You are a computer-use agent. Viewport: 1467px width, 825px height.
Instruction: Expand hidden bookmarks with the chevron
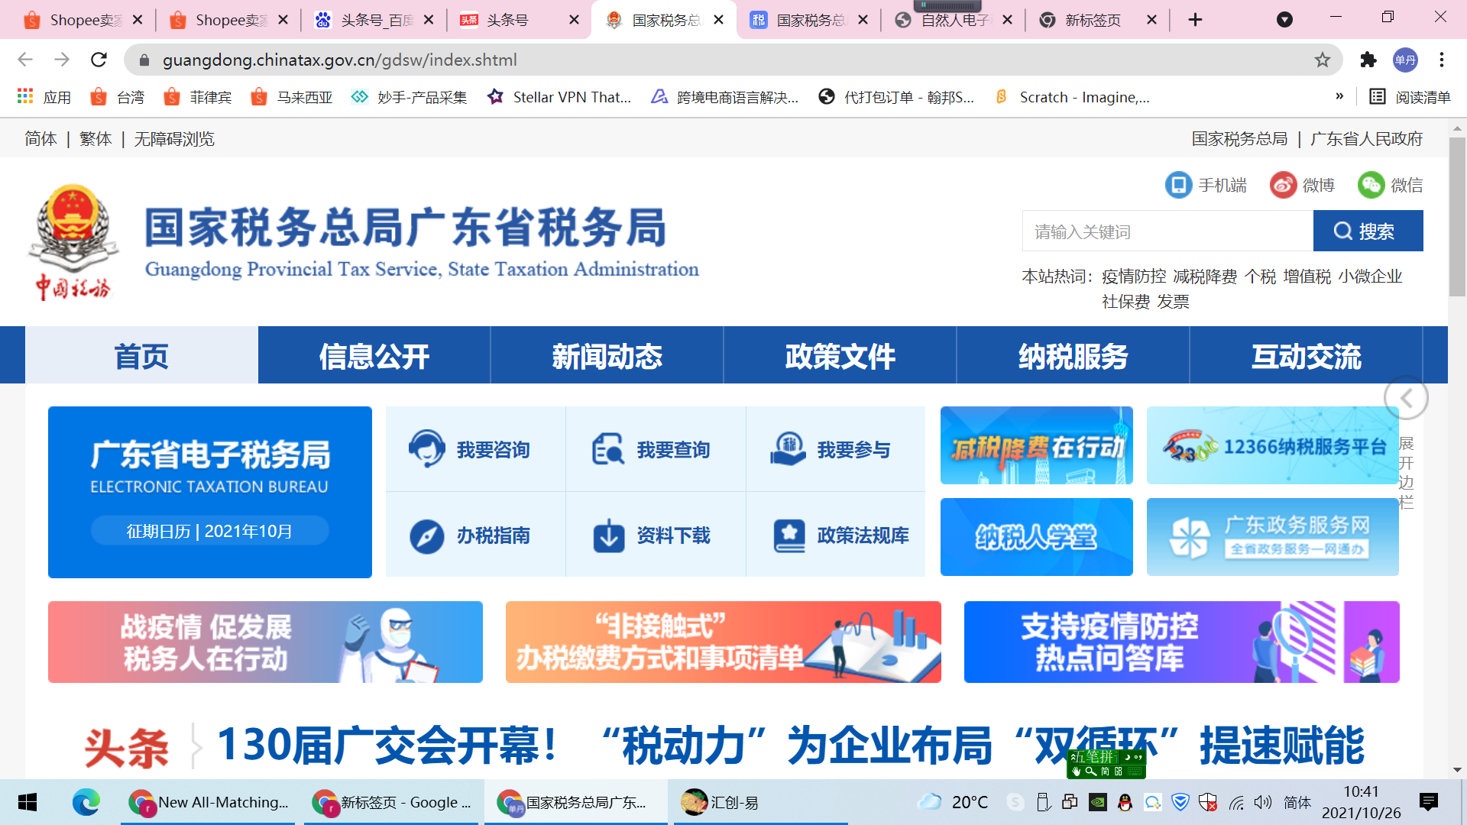point(1340,97)
